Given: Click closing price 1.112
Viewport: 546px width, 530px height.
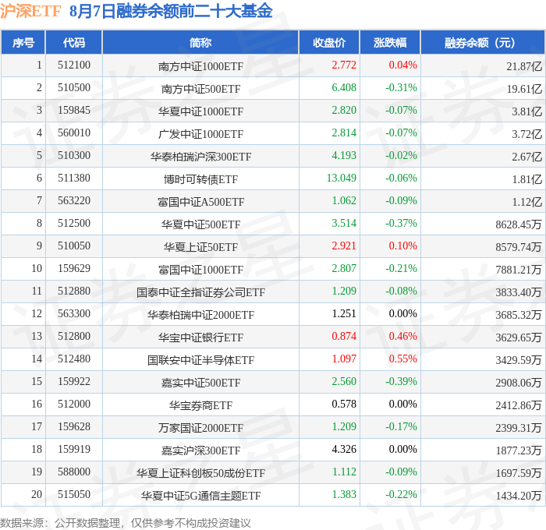Looking at the screenshot, I should pos(344,472).
